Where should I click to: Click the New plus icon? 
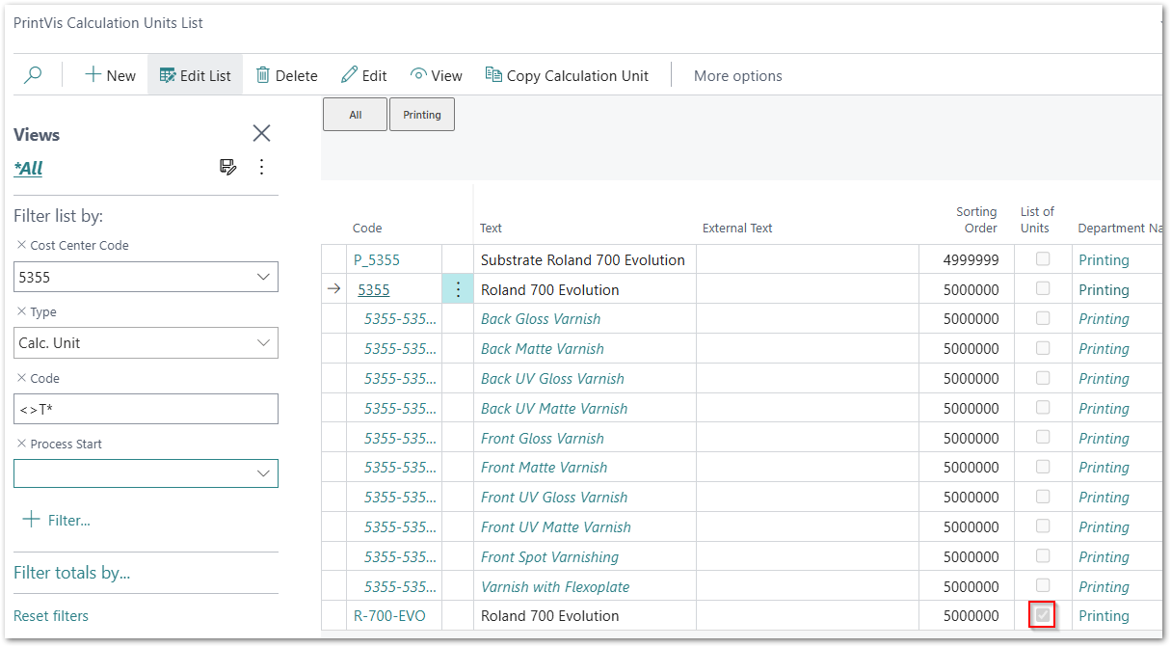93,75
